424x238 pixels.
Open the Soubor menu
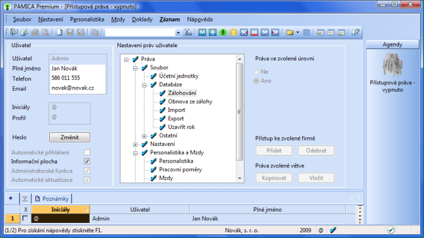(22, 20)
